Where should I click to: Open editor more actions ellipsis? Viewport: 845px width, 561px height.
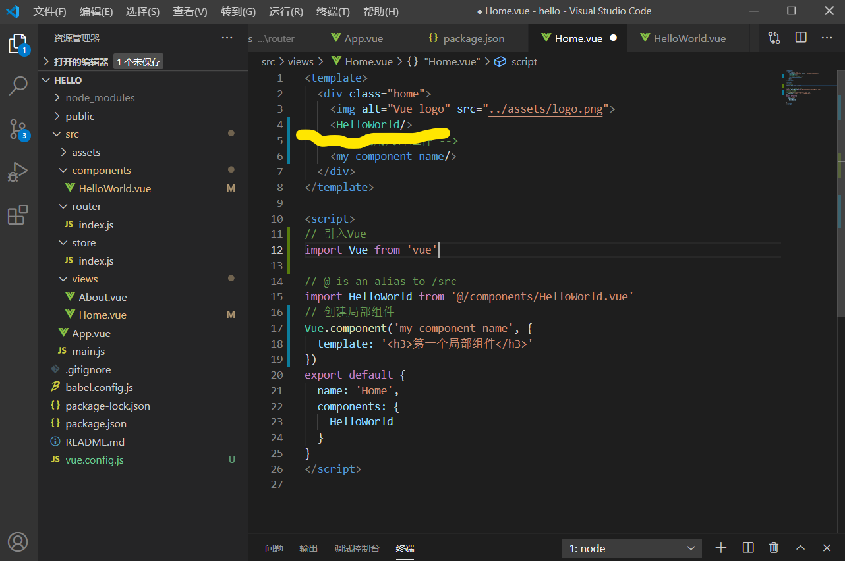pyautogui.click(x=827, y=38)
